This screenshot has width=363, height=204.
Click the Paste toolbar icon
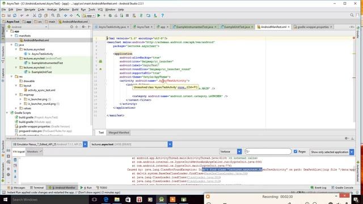coord(45,15)
